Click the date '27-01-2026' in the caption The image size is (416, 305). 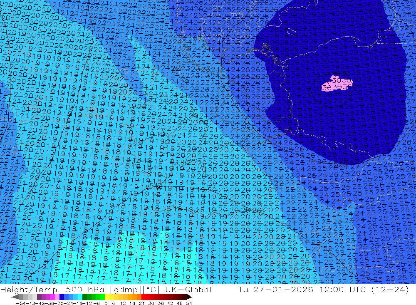283,289
